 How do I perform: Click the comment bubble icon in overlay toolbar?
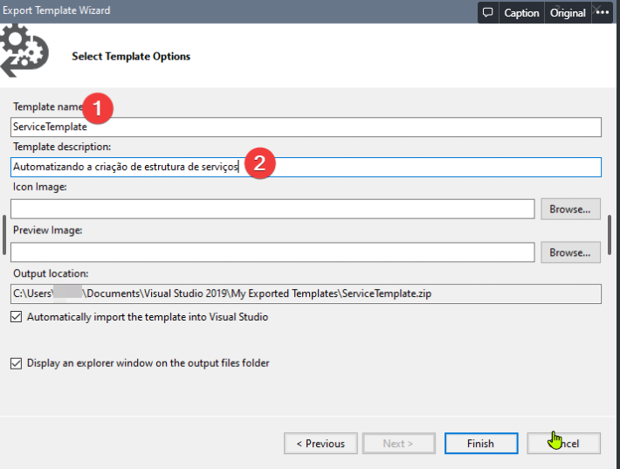pyautogui.click(x=488, y=12)
